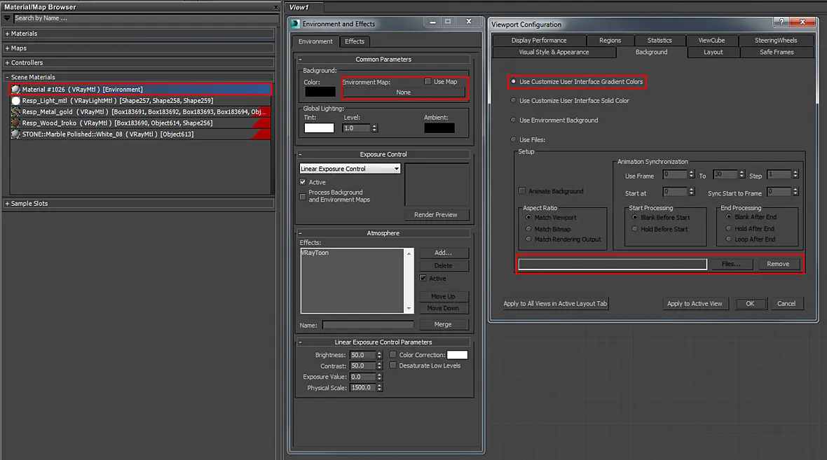Toggle atmosphere effect Active checkbox
Viewport: 827px width, 460px height.
click(423, 278)
